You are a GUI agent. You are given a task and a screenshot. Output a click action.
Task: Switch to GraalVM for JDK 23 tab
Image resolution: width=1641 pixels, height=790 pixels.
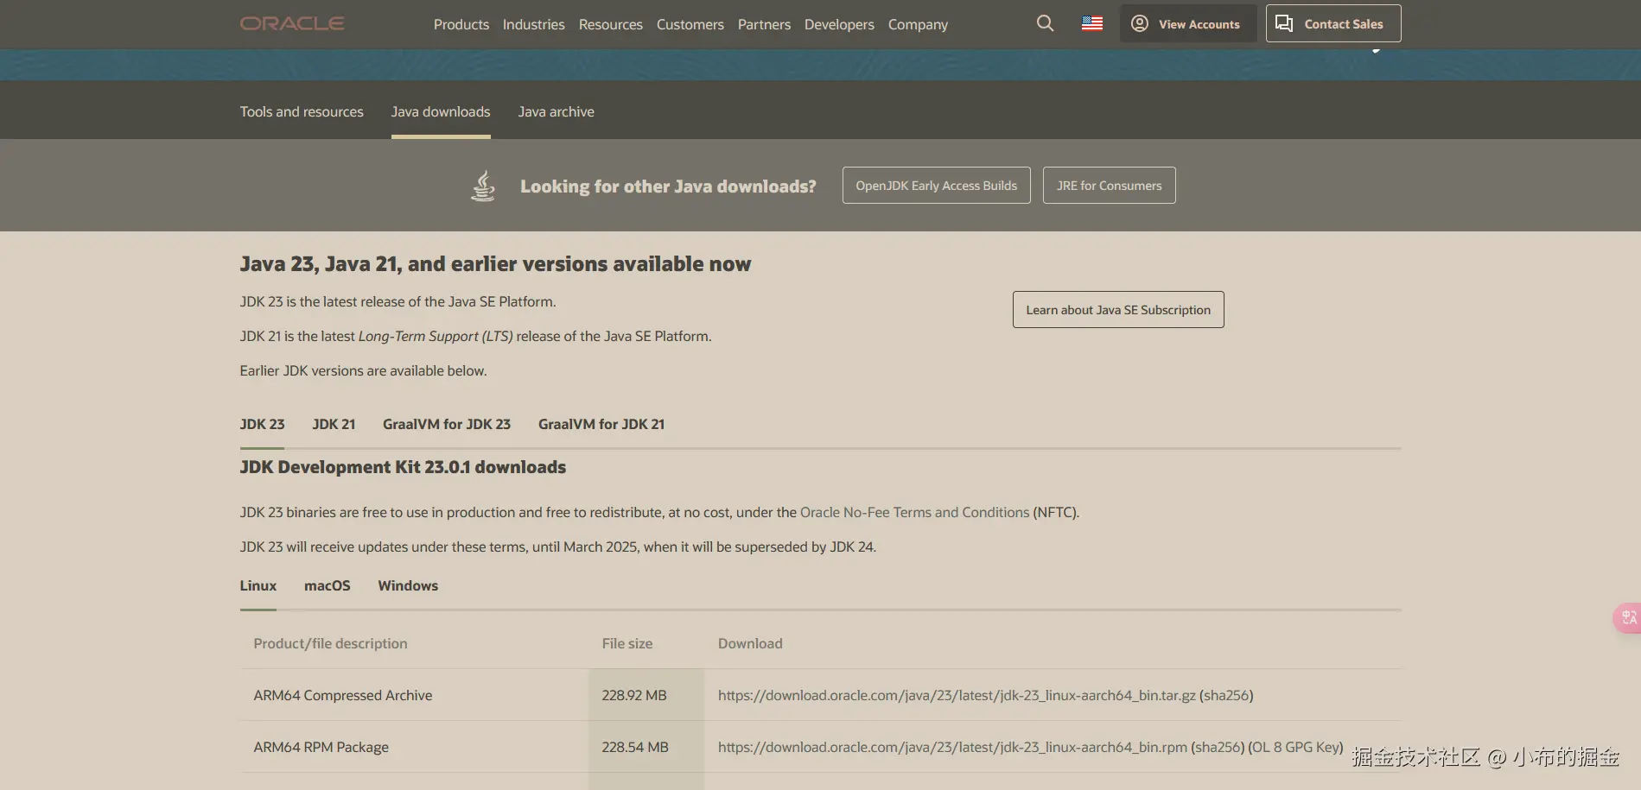(446, 424)
